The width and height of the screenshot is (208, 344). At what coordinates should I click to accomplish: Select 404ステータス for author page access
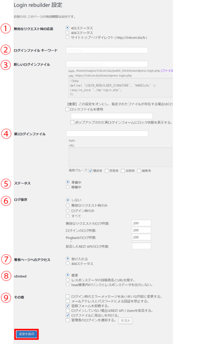coord(68,264)
